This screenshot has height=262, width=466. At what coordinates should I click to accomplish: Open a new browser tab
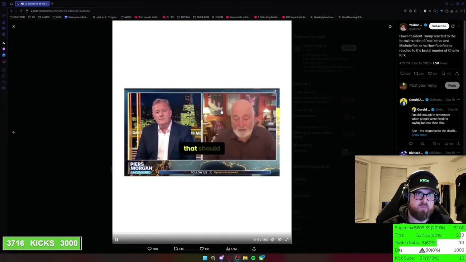tap(52, 4)
